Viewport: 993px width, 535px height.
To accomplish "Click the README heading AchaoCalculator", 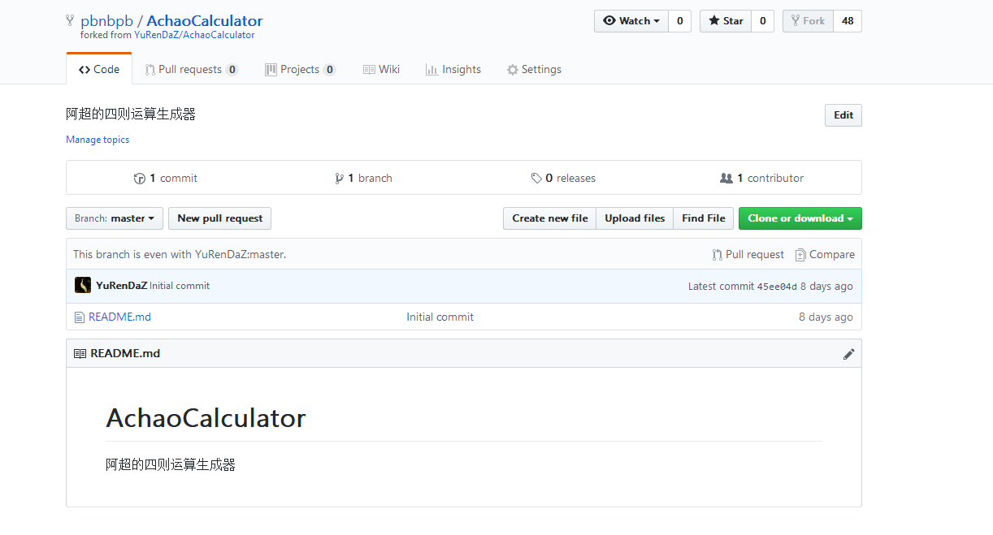I will pyautogui.click(x=206, y=418).
